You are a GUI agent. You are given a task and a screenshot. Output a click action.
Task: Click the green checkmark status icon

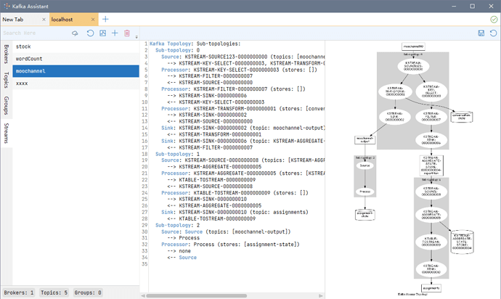[x=494, y=19]
